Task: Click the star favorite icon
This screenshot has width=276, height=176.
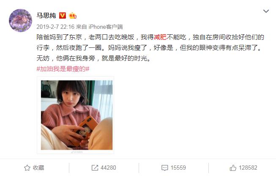Action: coord(27,168)
